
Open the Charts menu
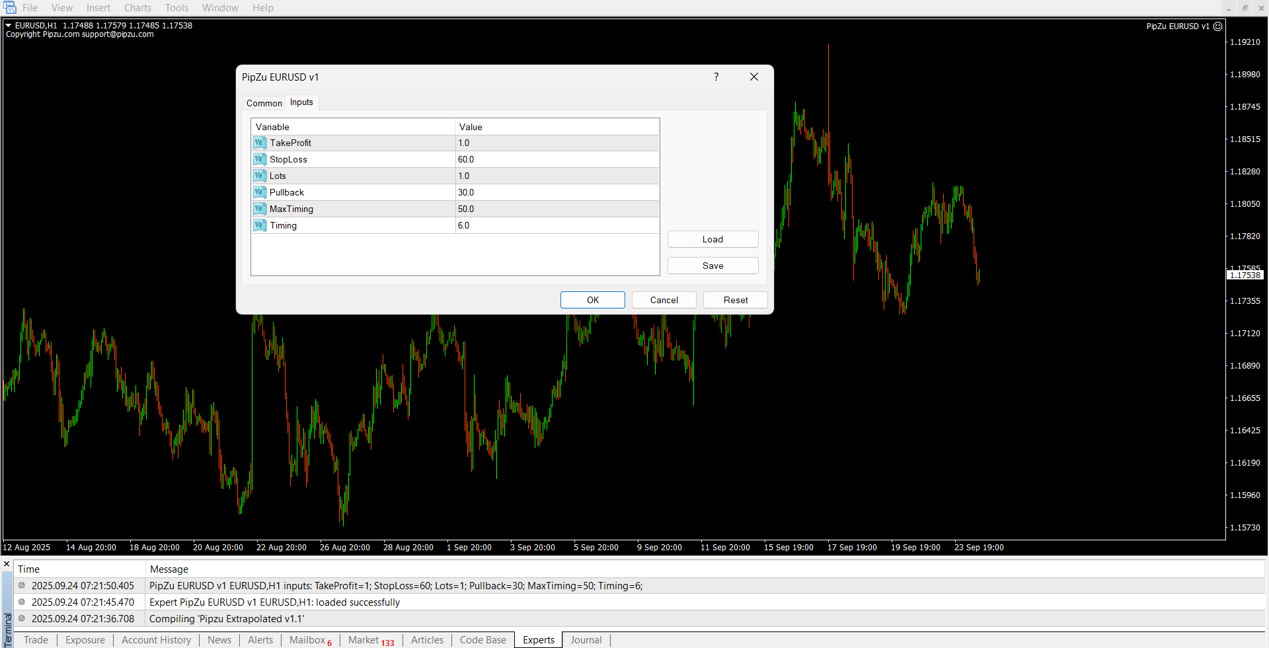[x=137, y=8]
